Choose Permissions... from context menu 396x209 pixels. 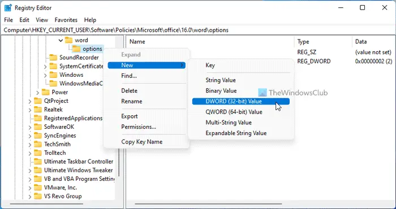(147, 127)
